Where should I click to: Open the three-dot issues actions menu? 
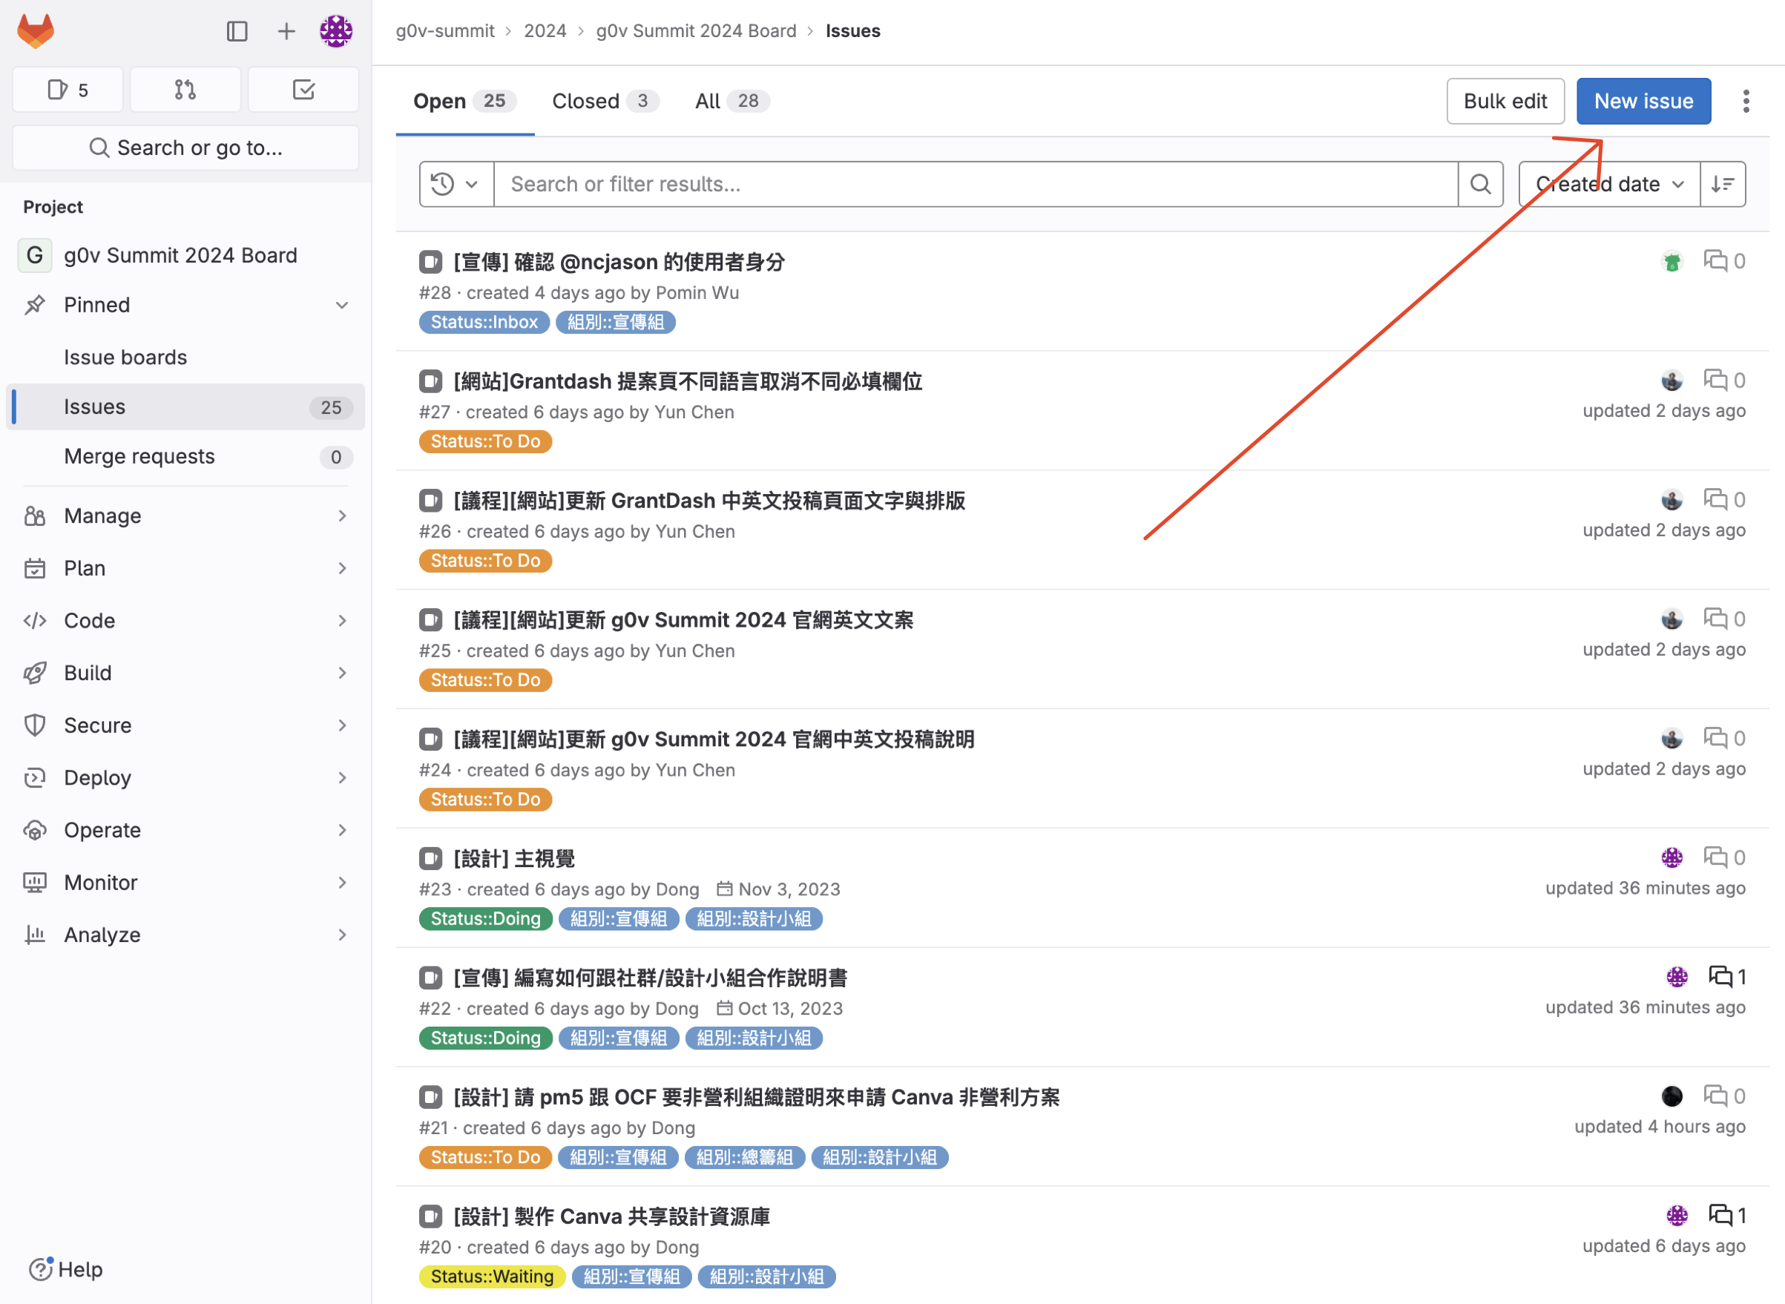(1746, 101)
